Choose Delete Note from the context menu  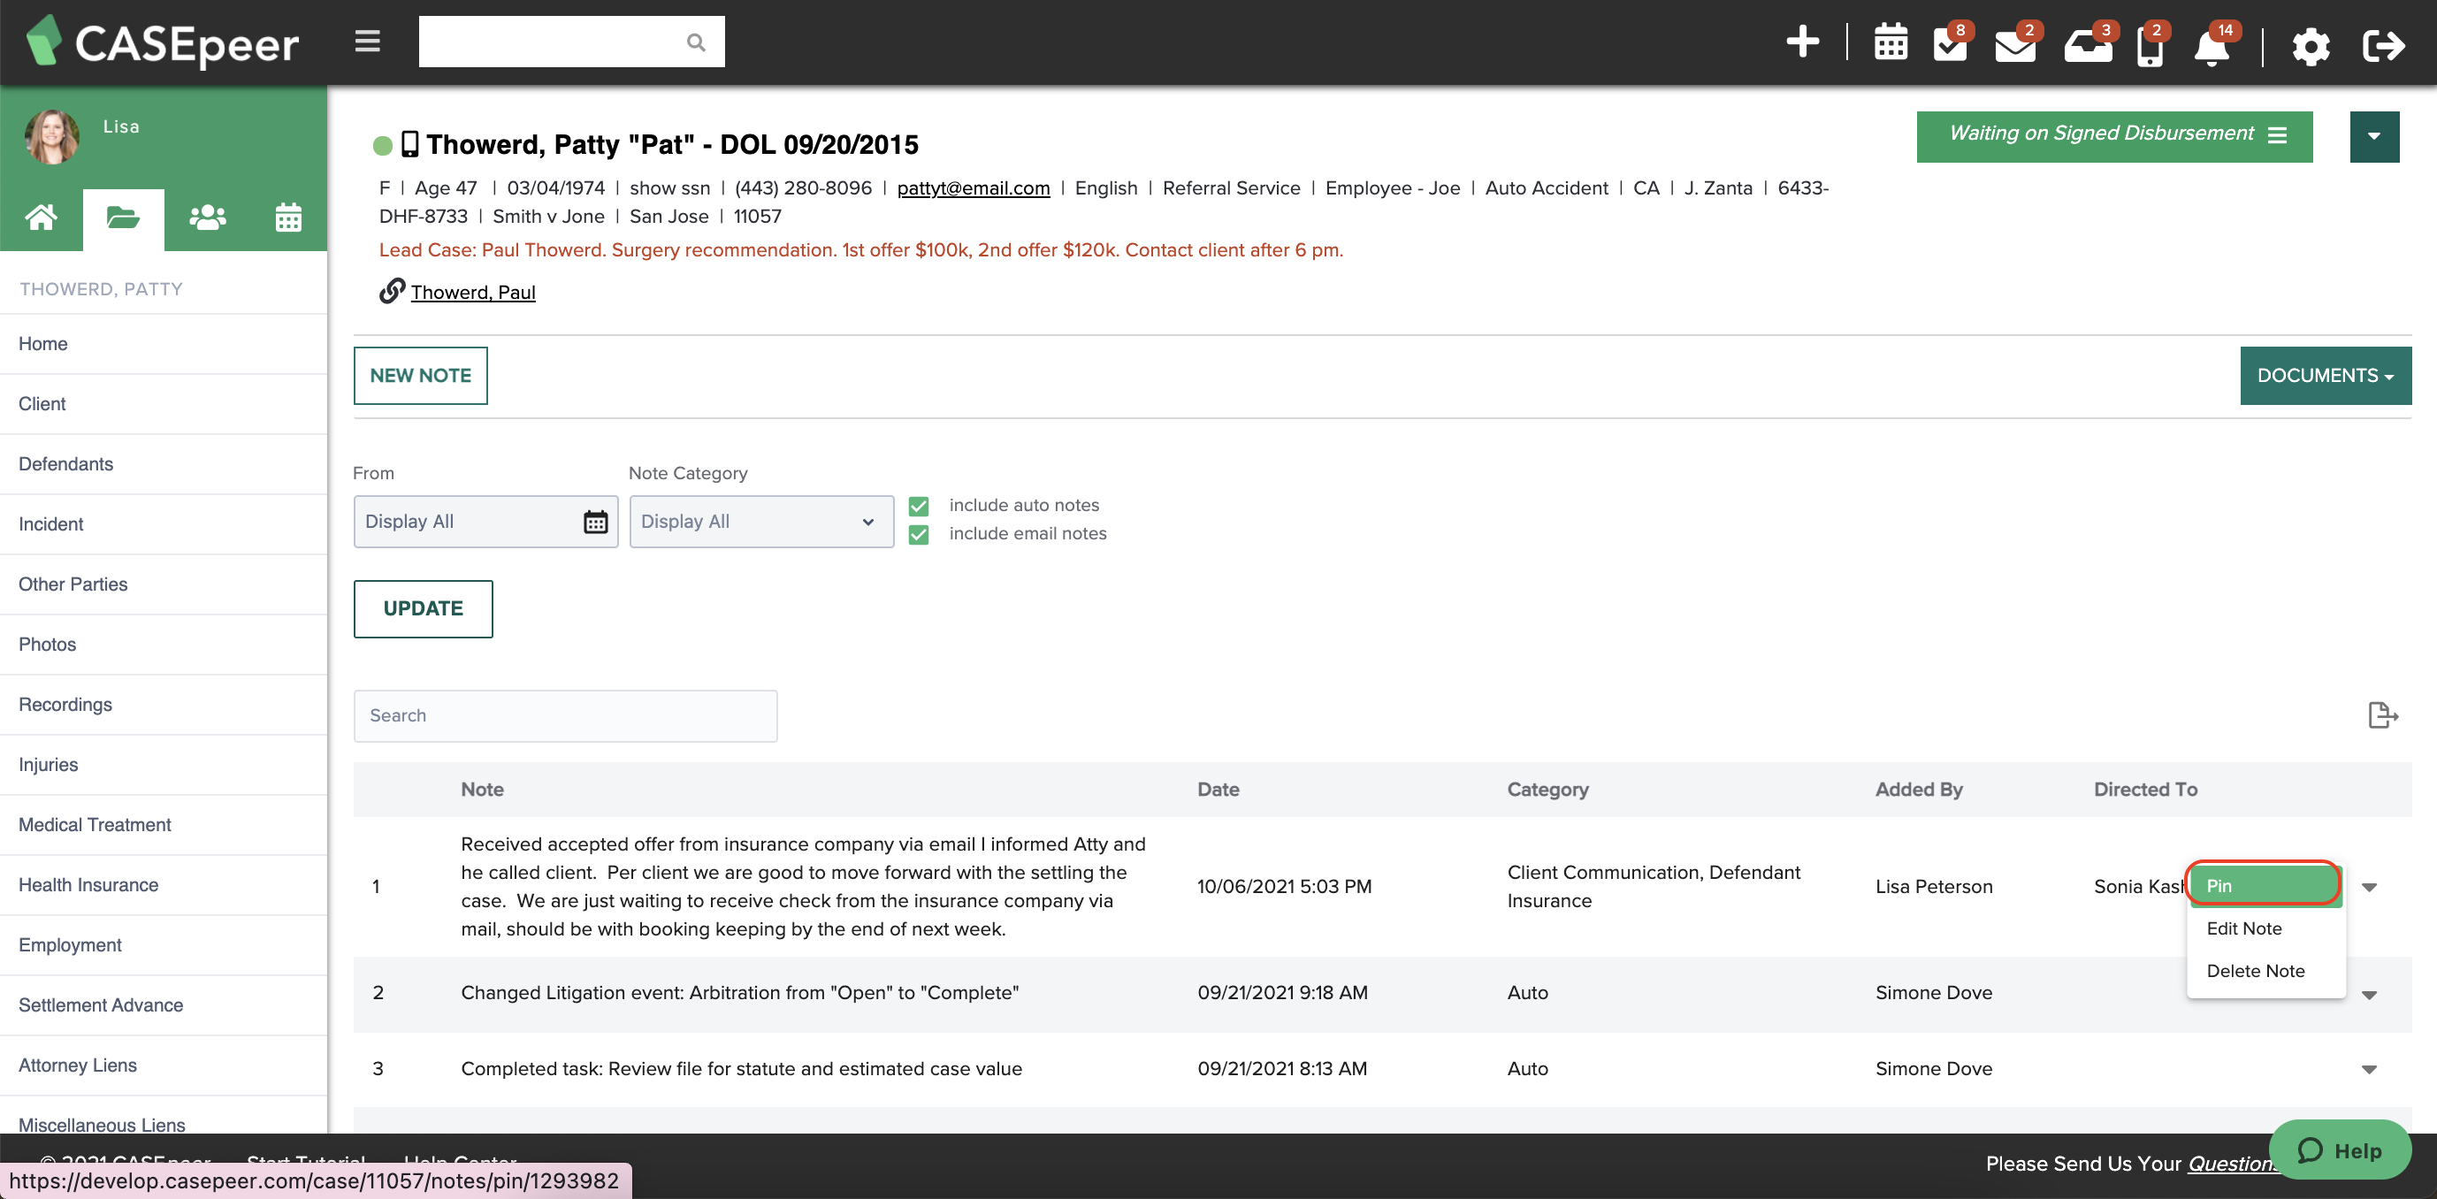click(2256, 971)
